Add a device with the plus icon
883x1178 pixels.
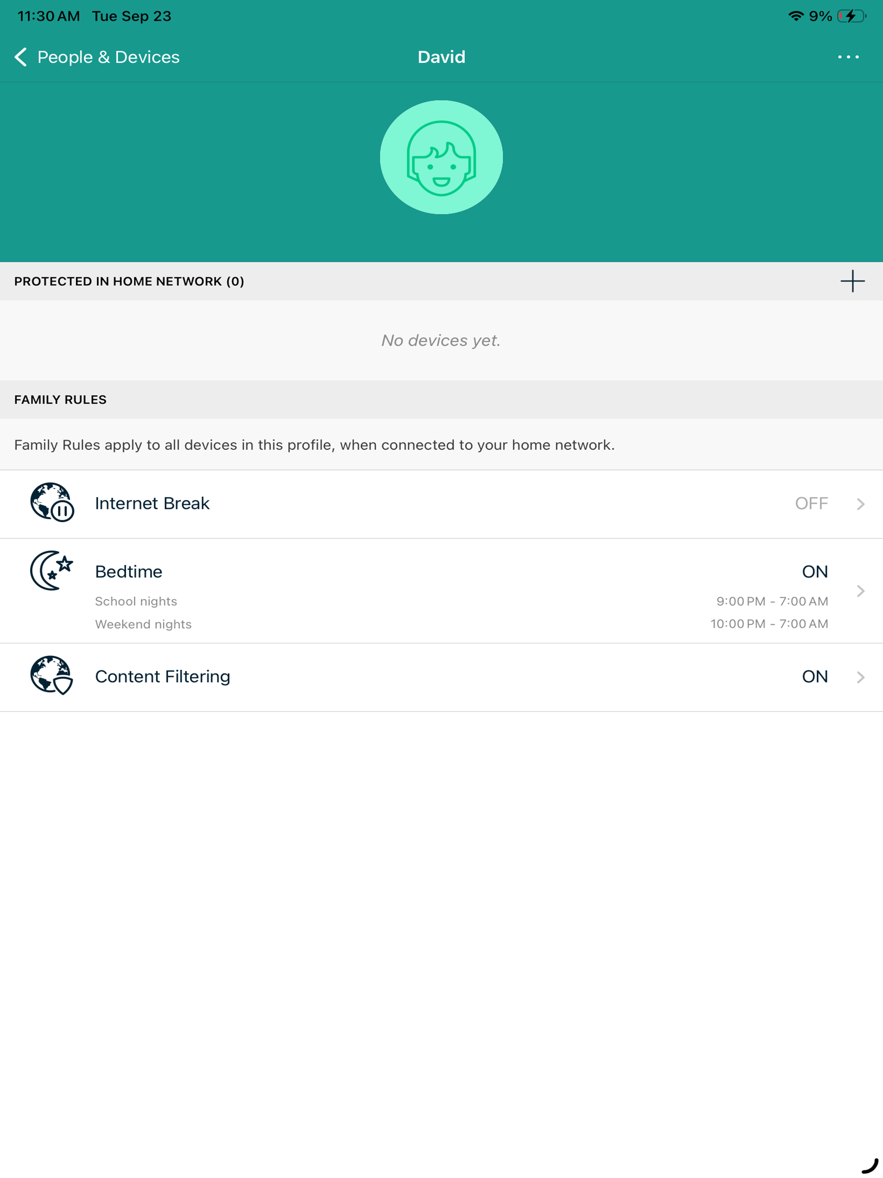tap(852, 281)
